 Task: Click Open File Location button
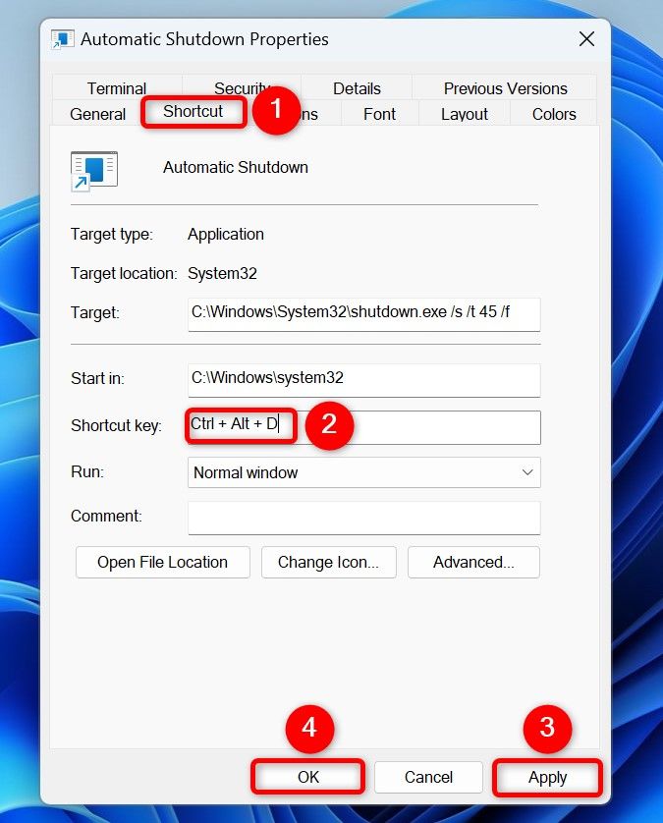tap(163, 562)
